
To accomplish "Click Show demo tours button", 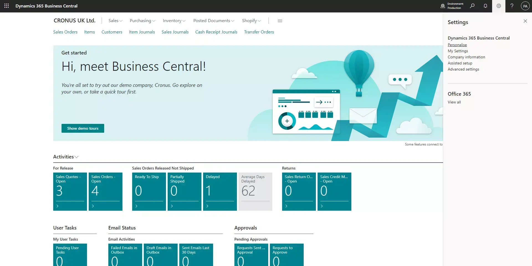I will 83,128.
